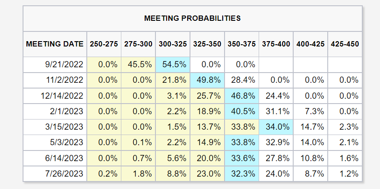Screen dimensions: 380x189
Task: Select the MEETING DATE column header
Action: pos(55,44)
